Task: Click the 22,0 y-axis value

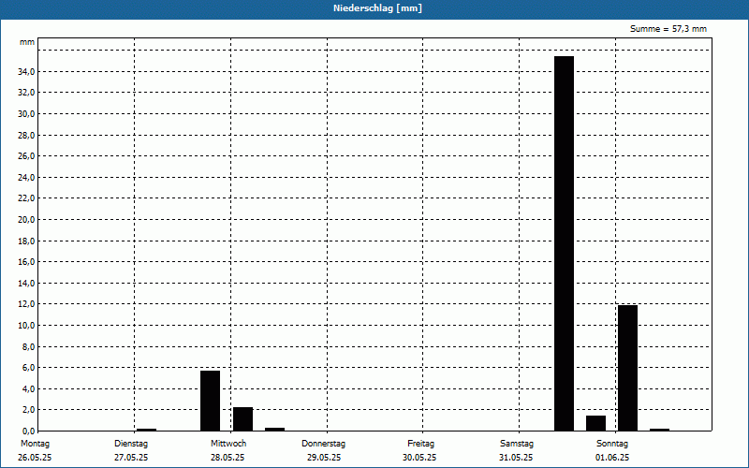Action: click(x=27, y=198)
